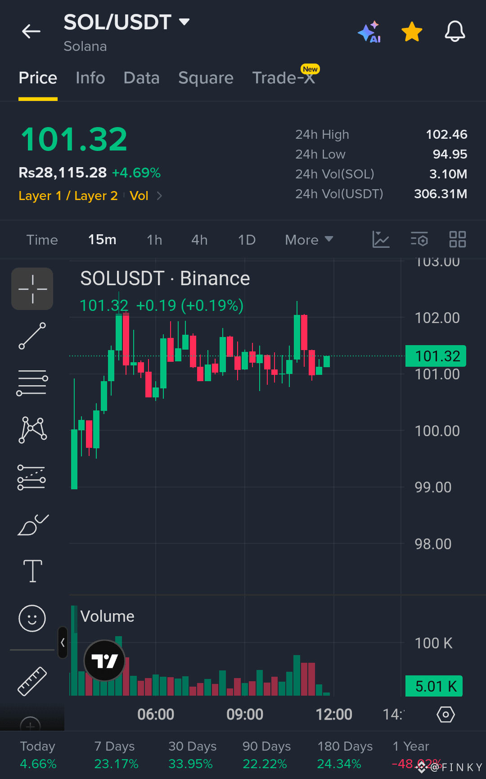Open the AI sparkle assistant icon
486x779 pixels.
click(369, 32)
